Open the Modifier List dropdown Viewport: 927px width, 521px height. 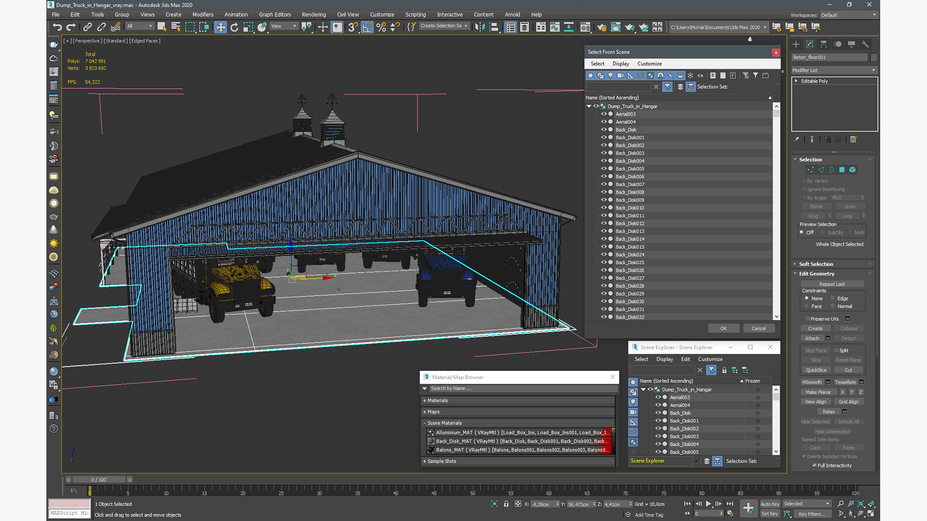[834, 70]
